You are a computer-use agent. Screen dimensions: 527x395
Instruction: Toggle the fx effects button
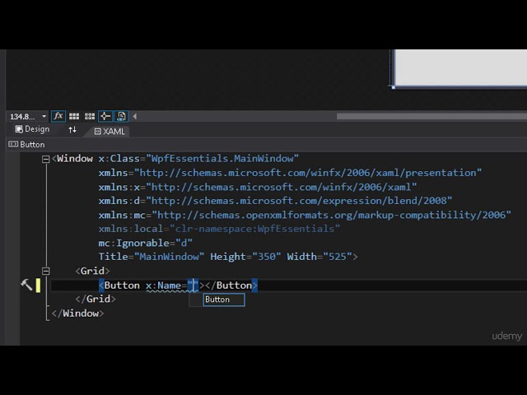click(x=58, y=116)
